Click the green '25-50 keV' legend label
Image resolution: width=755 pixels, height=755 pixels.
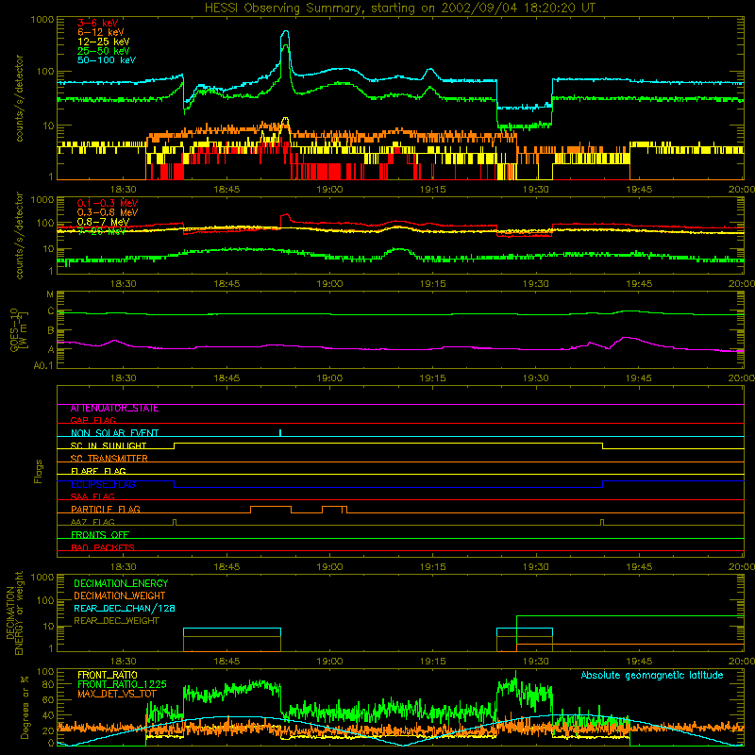click(x=104, y=51)
